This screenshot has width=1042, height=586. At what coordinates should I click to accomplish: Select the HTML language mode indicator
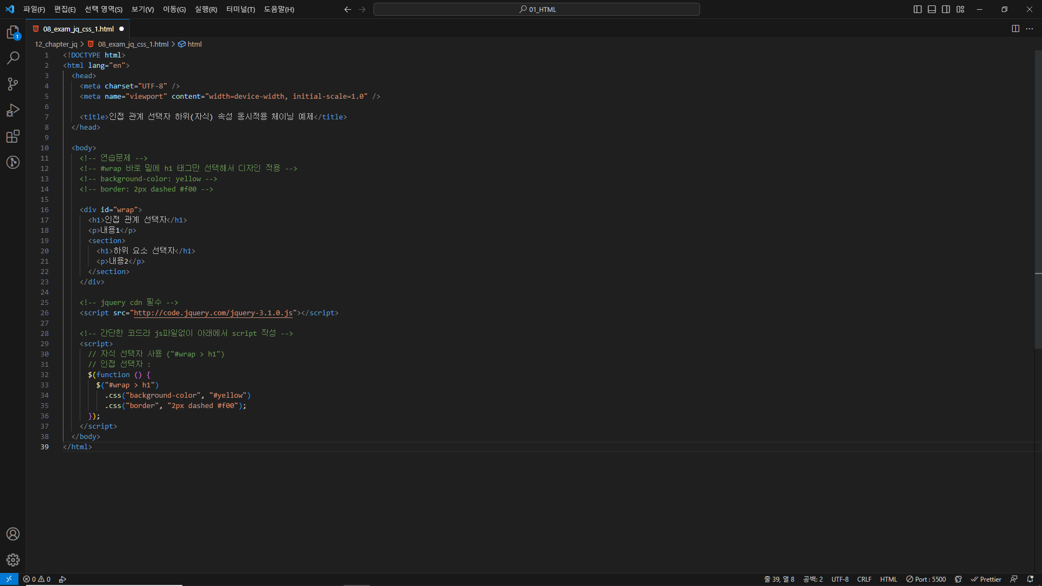coord(888,579)
